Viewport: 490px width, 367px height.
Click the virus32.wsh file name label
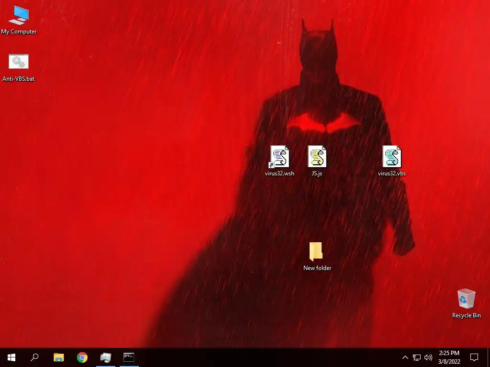279,173
